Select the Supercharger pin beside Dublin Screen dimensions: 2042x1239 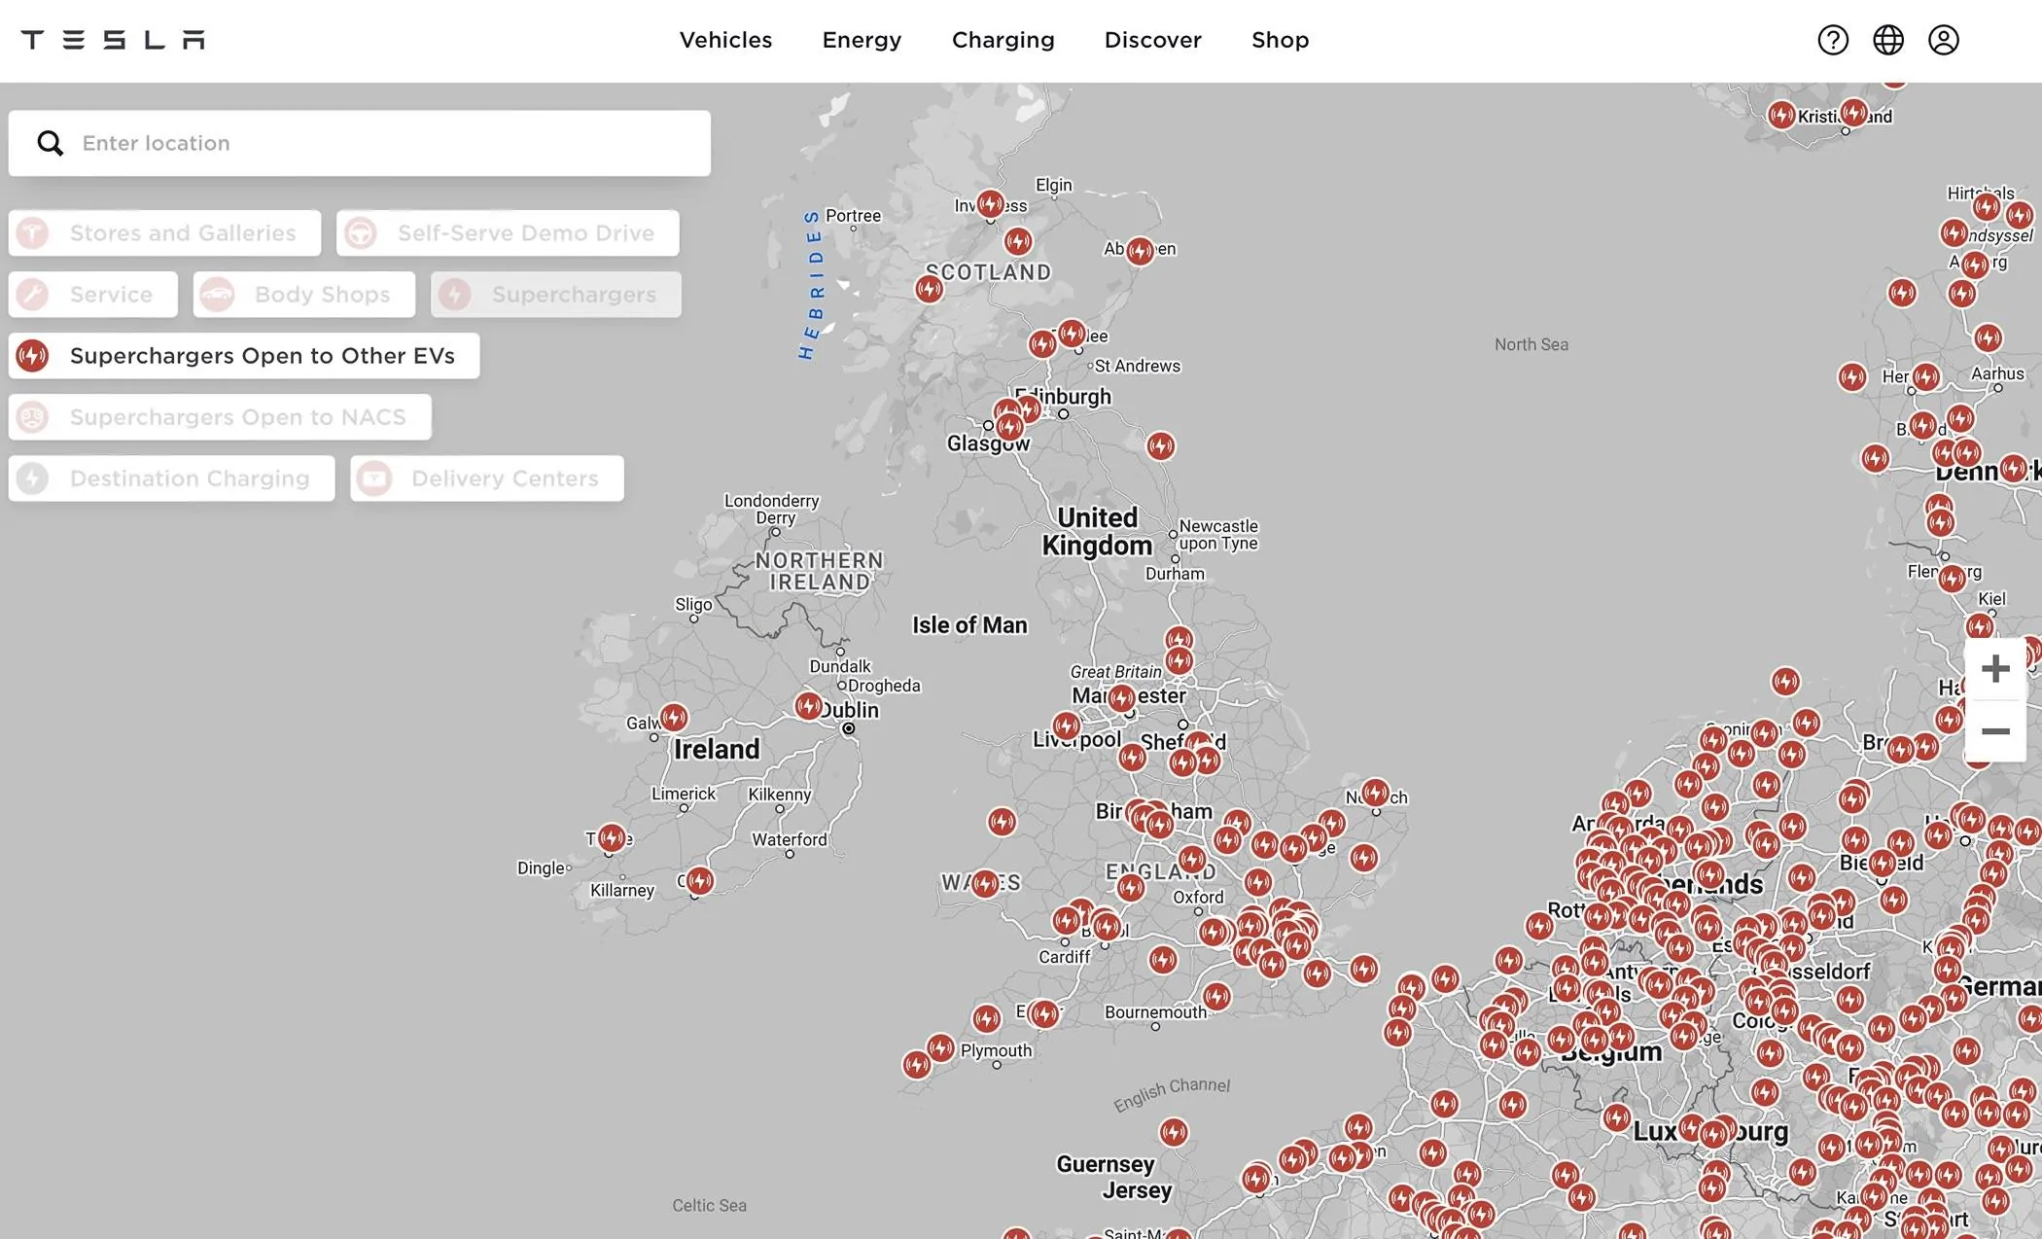coord(808,706)
